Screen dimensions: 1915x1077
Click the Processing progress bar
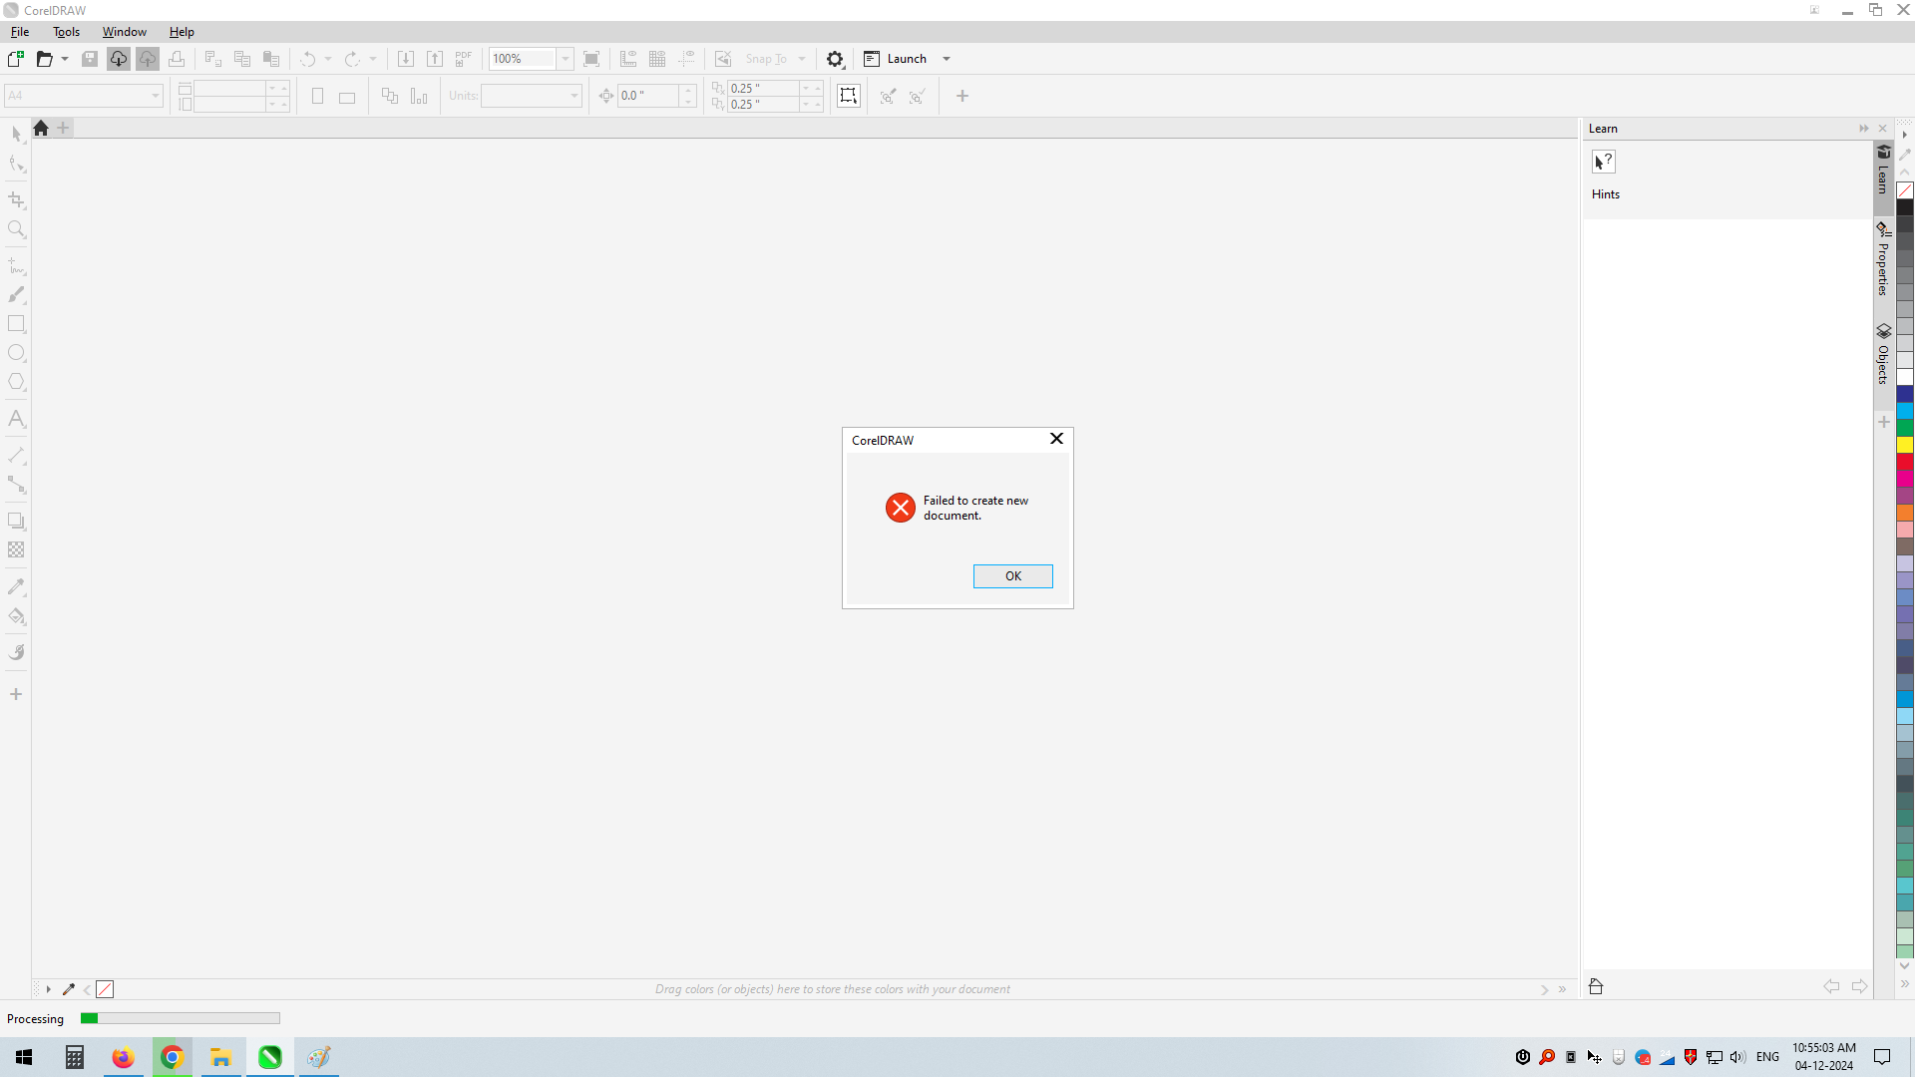(x=181, y=1018)
